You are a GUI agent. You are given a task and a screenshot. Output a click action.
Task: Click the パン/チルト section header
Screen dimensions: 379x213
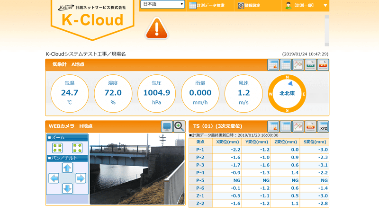click(67, 158)
